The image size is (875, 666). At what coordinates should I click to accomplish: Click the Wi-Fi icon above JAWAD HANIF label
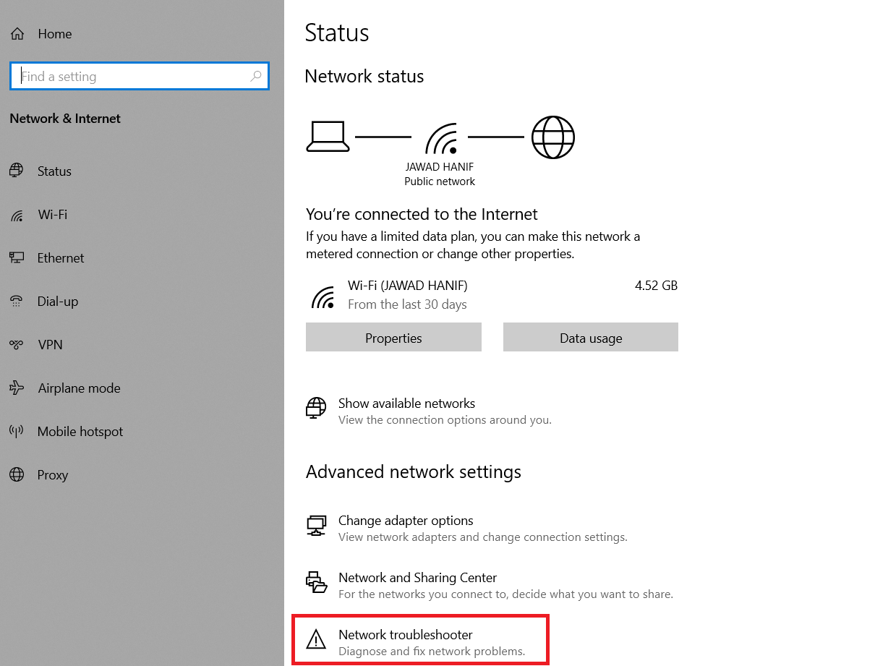(x=442, y=139)
